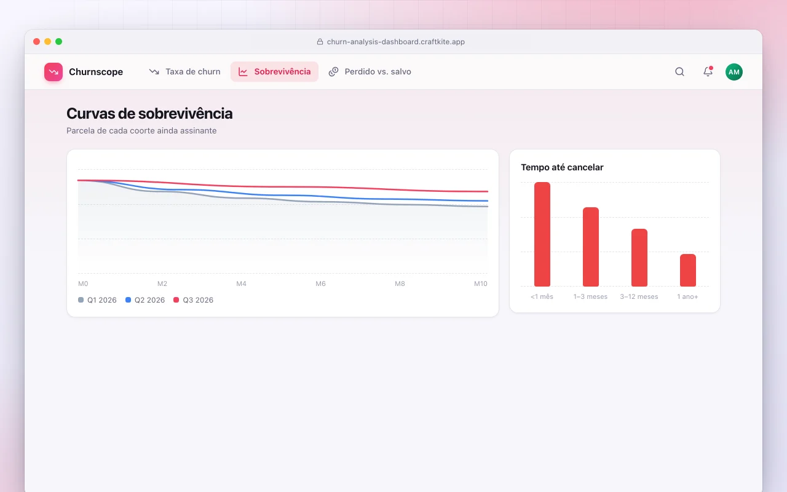Open the search icon in the header

(679, 72)
